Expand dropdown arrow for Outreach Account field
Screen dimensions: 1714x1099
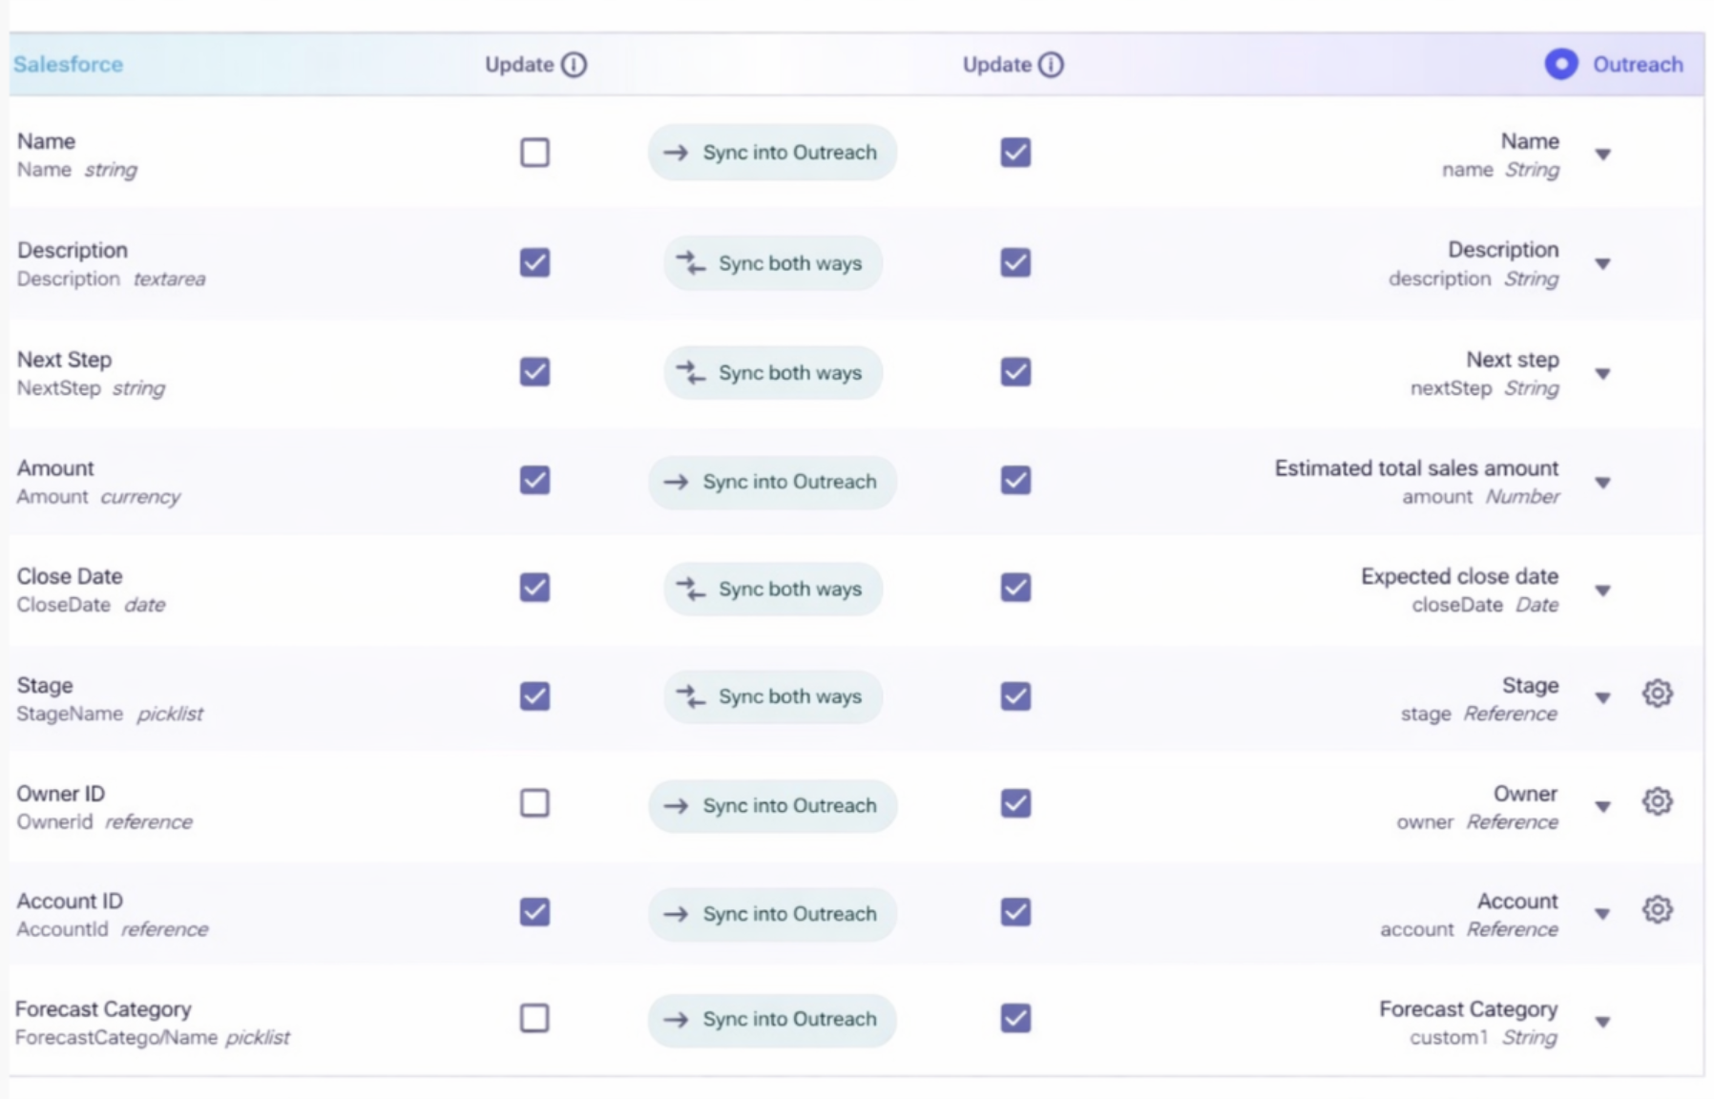[1603, 914]
